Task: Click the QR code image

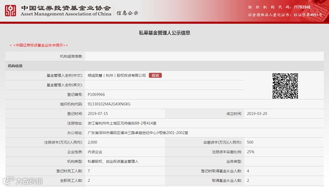Action: point(285,86)
